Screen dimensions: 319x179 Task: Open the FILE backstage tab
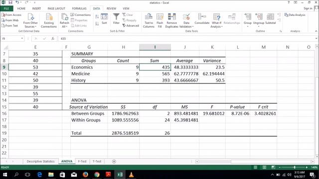(6, 8)
